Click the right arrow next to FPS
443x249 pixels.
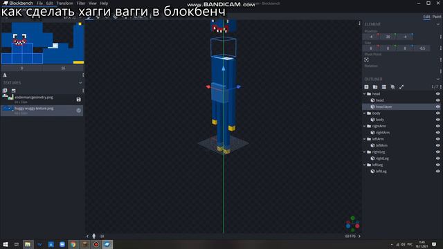pyautogui.click(x=359, y=236)
